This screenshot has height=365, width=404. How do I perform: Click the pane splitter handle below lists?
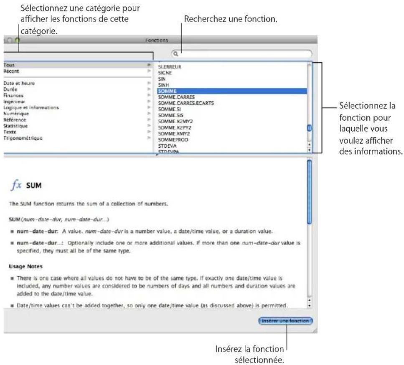click(157, 155)
